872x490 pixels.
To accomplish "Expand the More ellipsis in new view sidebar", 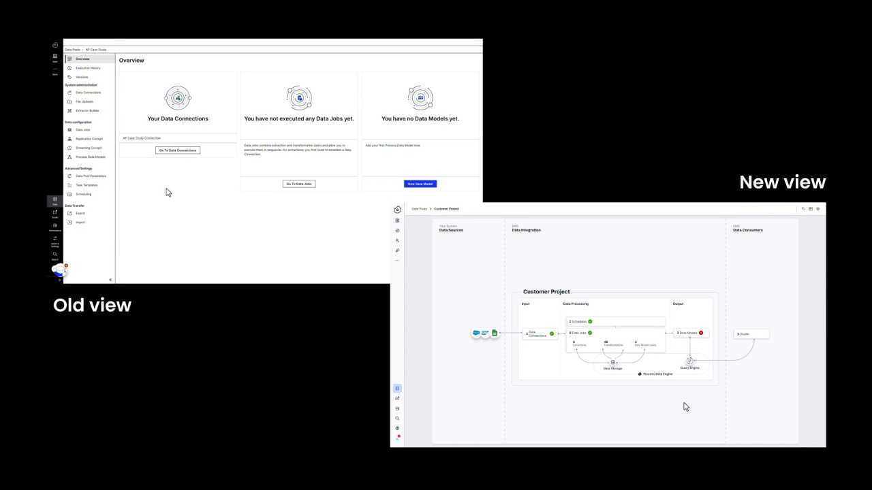I will pyautogui.click(x=397, y=260).
